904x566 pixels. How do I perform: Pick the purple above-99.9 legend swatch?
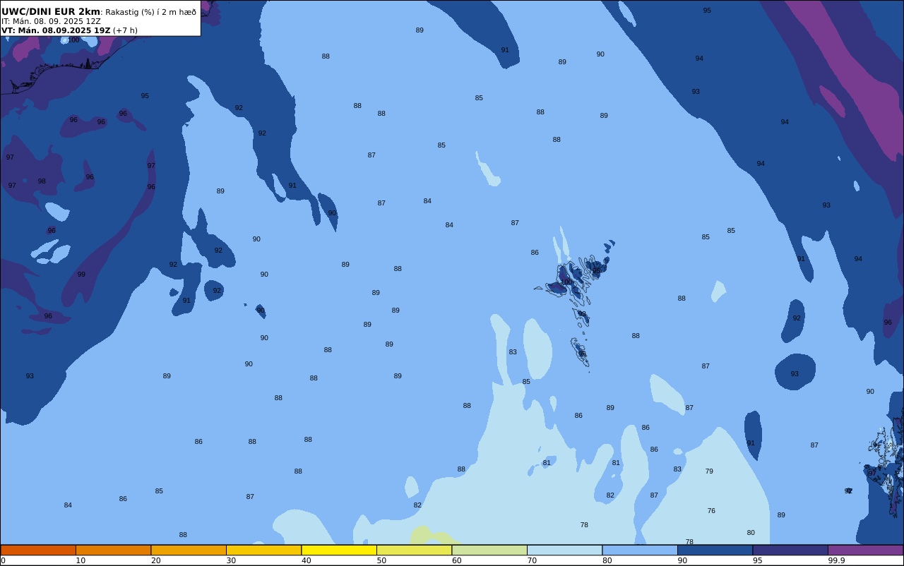pyautogui.click(x=865, y=550)
